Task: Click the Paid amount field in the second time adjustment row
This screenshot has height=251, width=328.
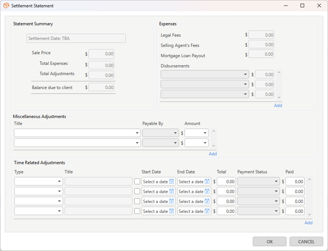Action: coord(295,191)
